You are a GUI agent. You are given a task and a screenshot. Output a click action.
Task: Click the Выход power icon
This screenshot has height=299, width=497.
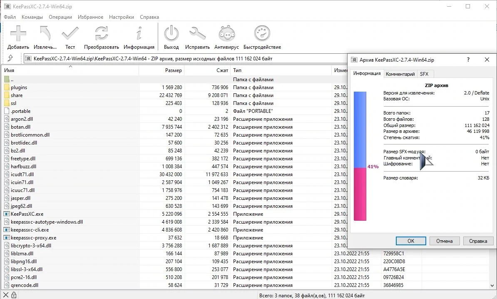click(171, 33)
